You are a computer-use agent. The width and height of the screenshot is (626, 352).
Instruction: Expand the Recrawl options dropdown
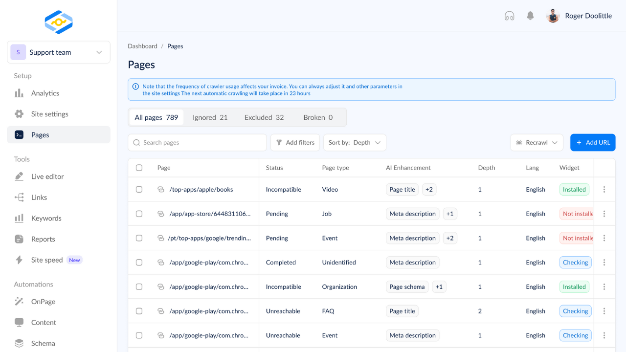pos(537,142)
